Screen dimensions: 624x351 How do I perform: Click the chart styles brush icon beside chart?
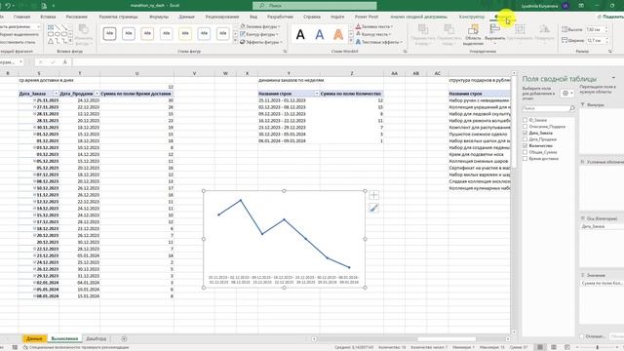pos(373,208)
